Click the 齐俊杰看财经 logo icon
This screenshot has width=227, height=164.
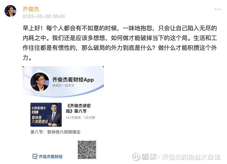pos(35,156)
